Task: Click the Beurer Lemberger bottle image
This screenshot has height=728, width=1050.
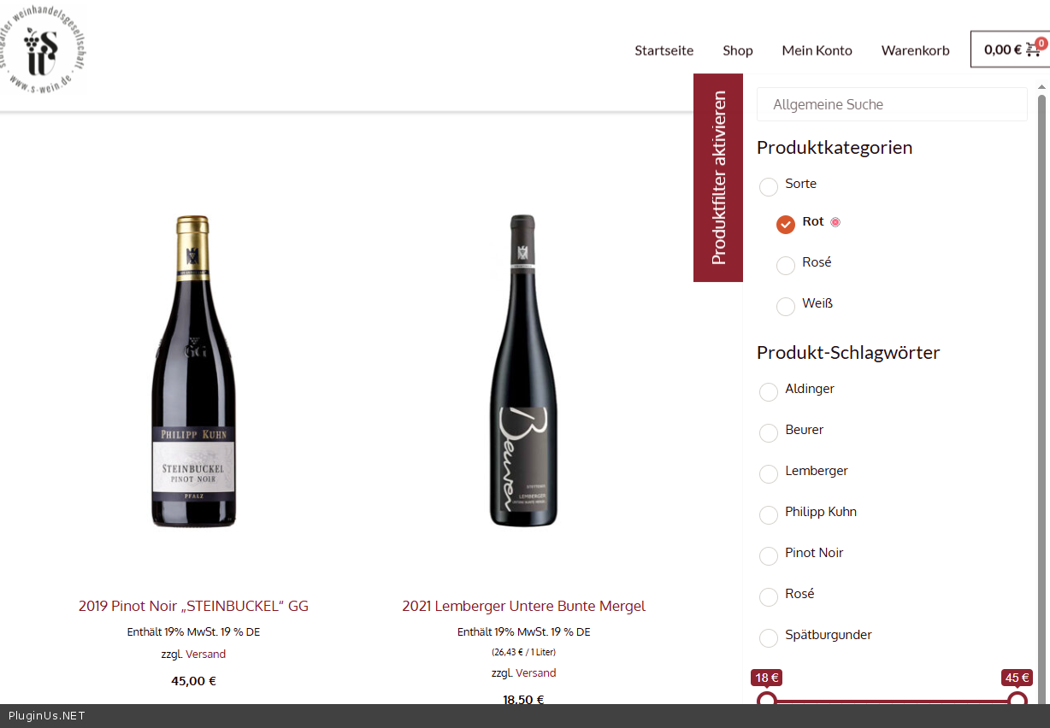Action: click(523, 371)
